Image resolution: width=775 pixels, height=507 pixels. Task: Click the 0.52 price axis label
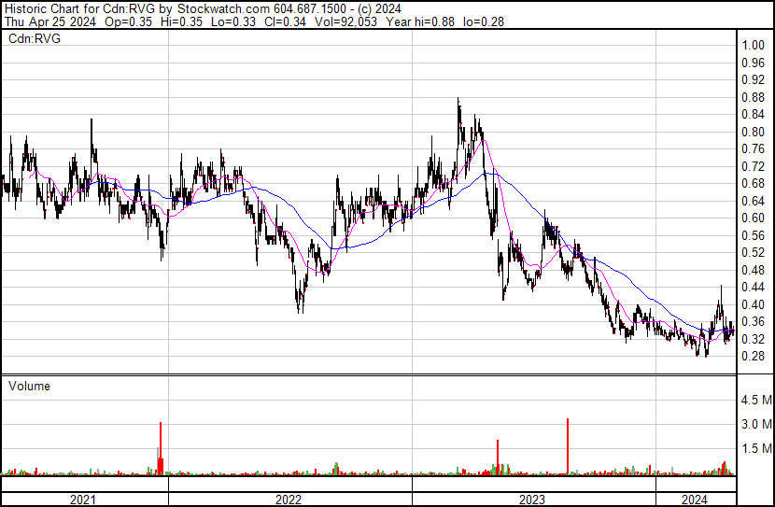[754, 252]
